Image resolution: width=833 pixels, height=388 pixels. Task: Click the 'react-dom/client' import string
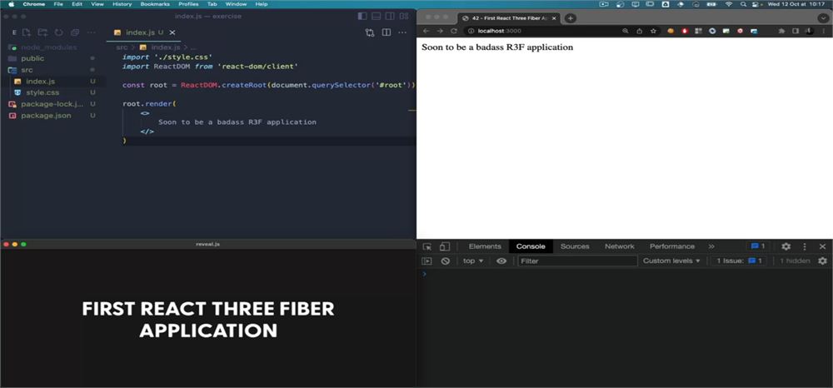coord(257,67)
